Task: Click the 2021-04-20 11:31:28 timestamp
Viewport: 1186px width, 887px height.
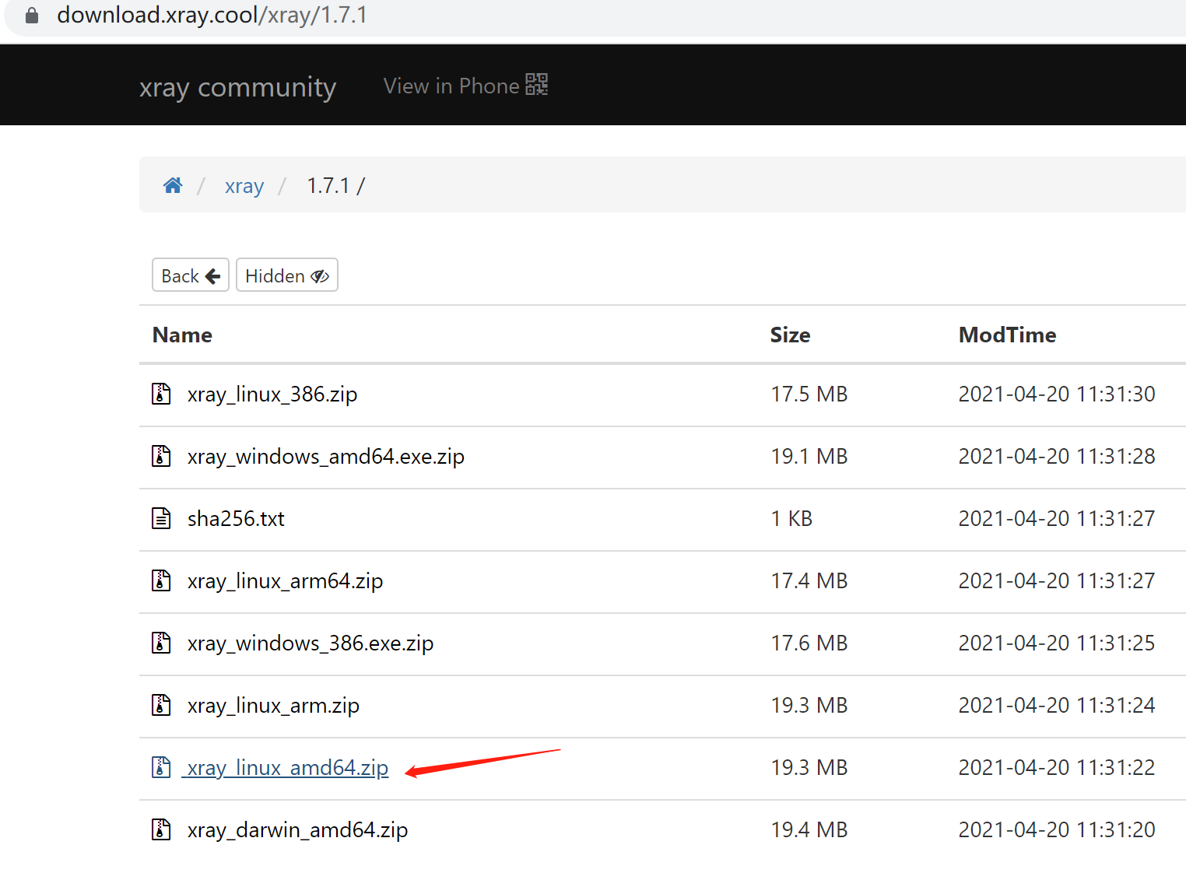Action: pos(1057,456)
